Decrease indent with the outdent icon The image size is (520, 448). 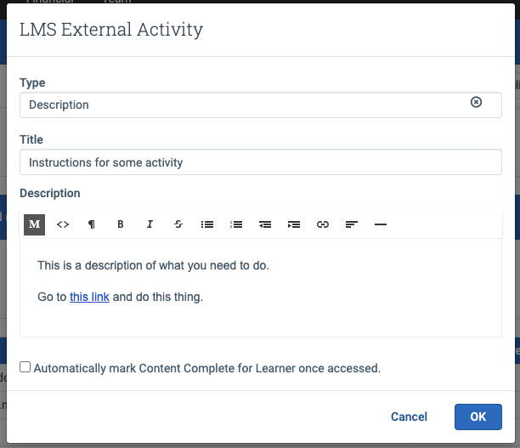[265, 224]
